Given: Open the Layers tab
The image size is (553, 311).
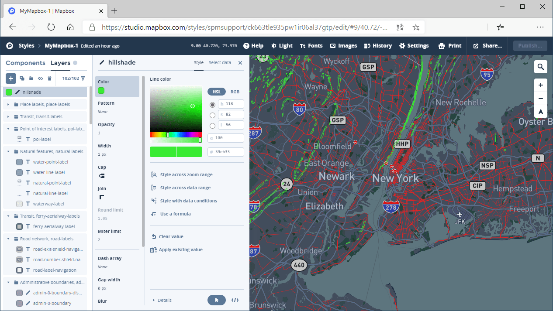Looking at the screenshot, I should 60,63.
